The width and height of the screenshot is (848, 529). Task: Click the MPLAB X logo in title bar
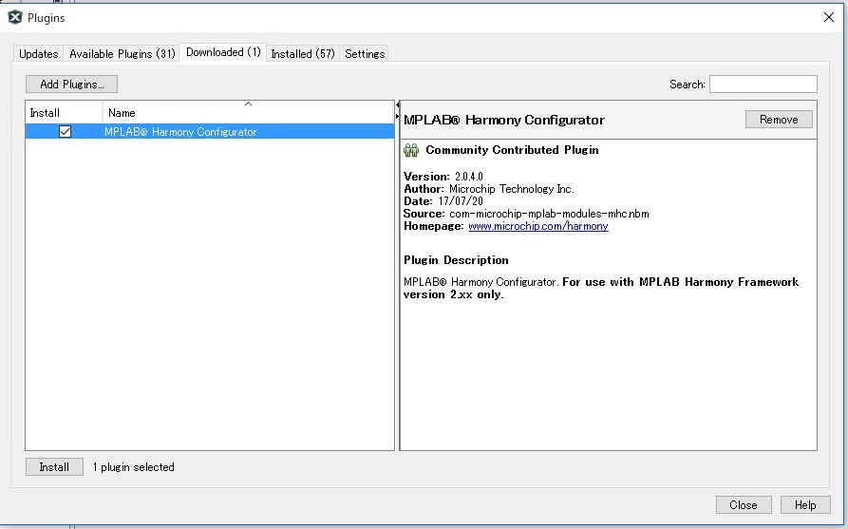(15, 17)
